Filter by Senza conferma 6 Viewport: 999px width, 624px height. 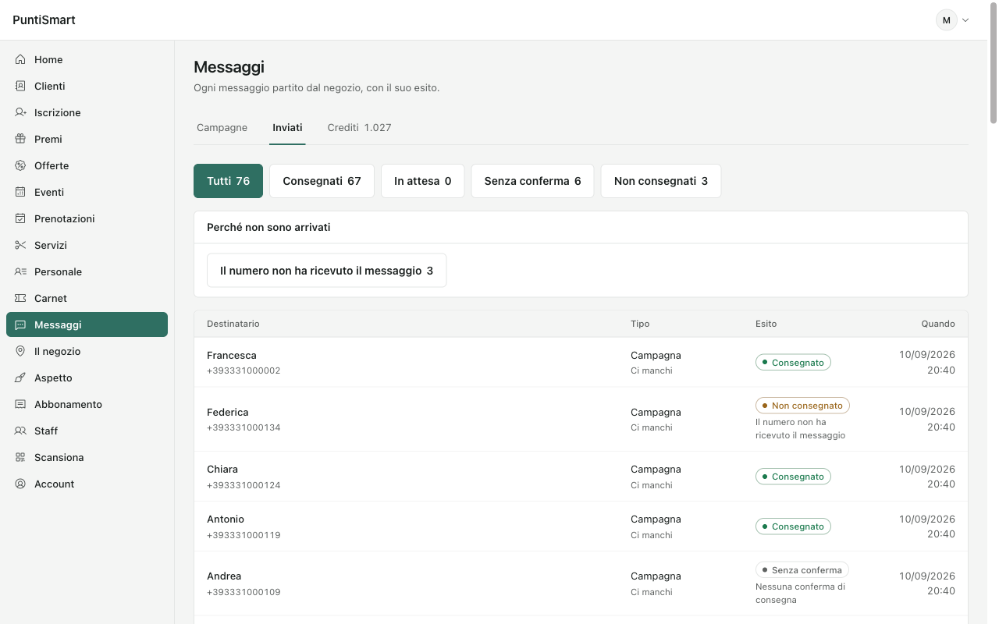(532, 181)
